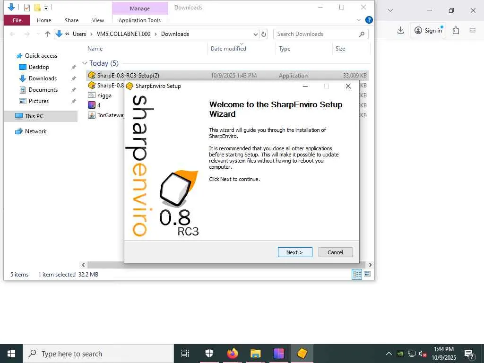Show hidden system tray icons
The height and width of the screenshot is (363, 484).
(389, 354)
